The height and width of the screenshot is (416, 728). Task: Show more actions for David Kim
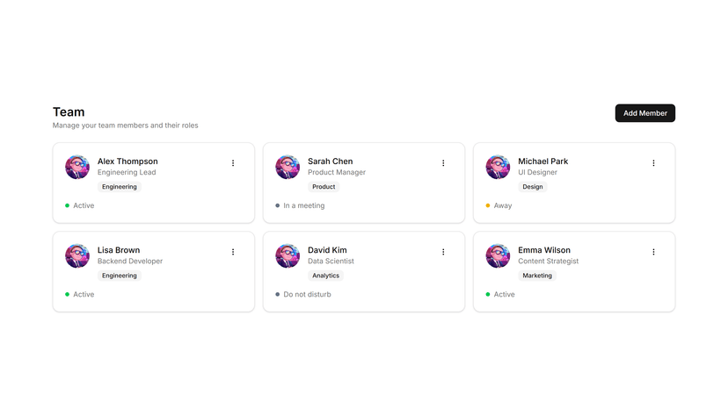coord(443,252)
